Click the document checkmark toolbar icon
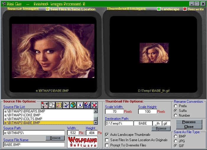This screenshot has height=150, width=207. pos(66,105)
